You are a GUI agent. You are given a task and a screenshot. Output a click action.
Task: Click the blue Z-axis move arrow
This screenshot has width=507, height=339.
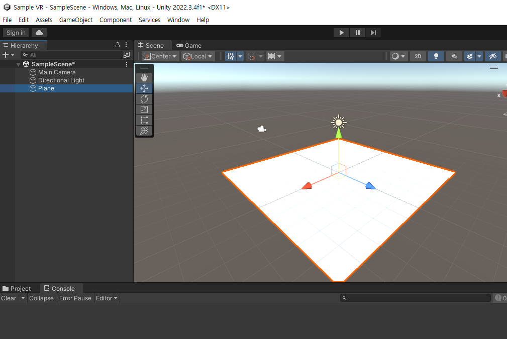coord(370,186)
